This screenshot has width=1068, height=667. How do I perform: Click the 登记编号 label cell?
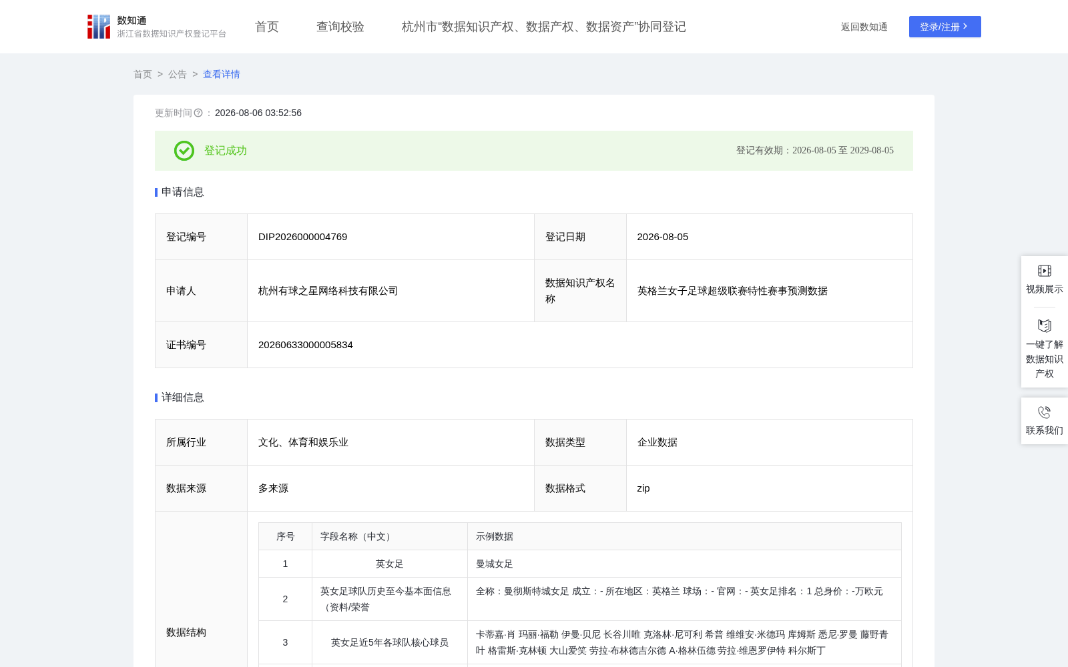pyautogui.click(x=202, y=237)
